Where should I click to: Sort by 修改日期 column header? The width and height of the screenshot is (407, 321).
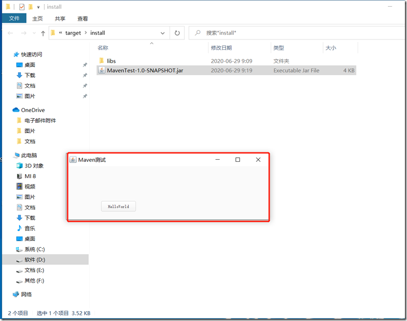(x=221, y=48)
